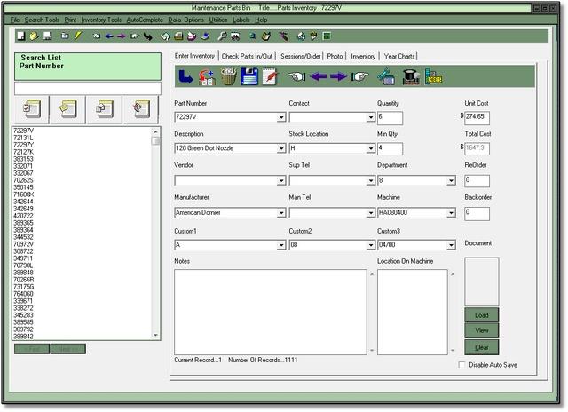Expand the Machine dropdown showing HA080400
568x412 pixels.
click(x=451, y=213)
